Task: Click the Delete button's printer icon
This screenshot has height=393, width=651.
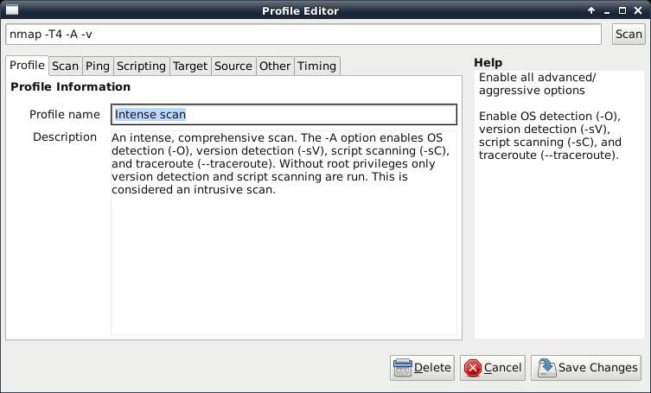Action: pyautogui.click(x=402, y=368)
